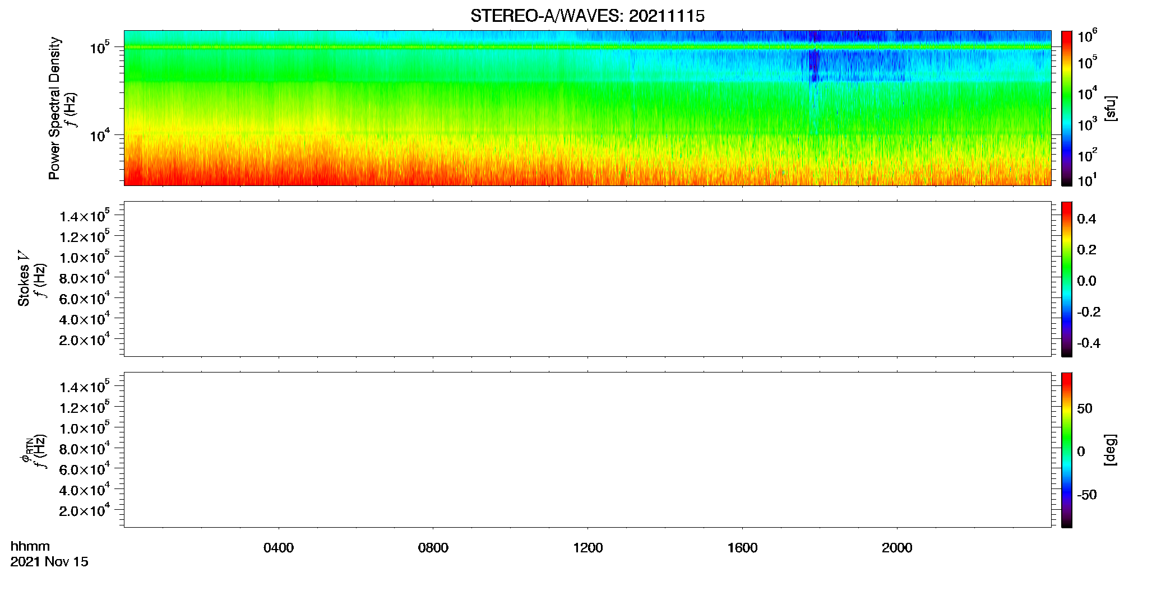This screenshot has width=1175, height=605.
Task: Click the hhmm time format label
Action: click(x=30, y=547)
